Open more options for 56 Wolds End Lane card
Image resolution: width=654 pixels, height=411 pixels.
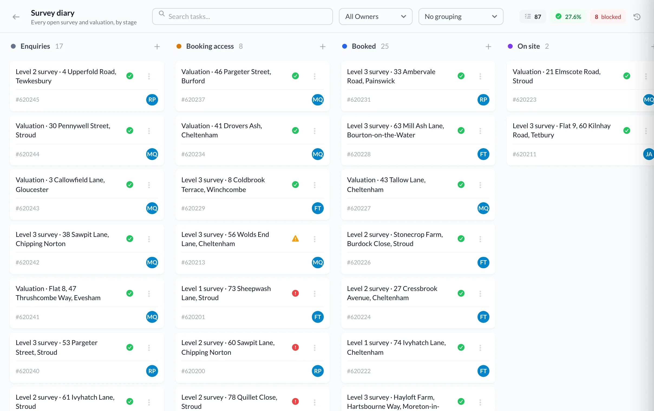pyautogui.click(x=315, y=239)
